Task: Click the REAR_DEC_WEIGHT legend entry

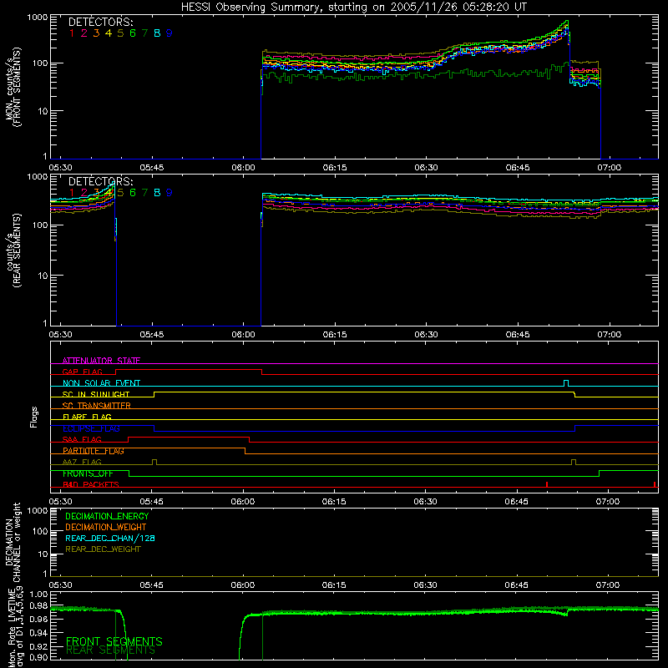Action: (x=103, y=549)
